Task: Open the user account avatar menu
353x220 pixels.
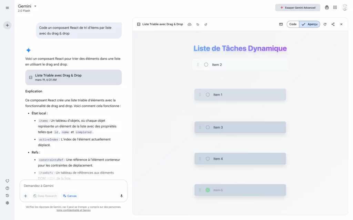Action: click(x=344, y=8)
